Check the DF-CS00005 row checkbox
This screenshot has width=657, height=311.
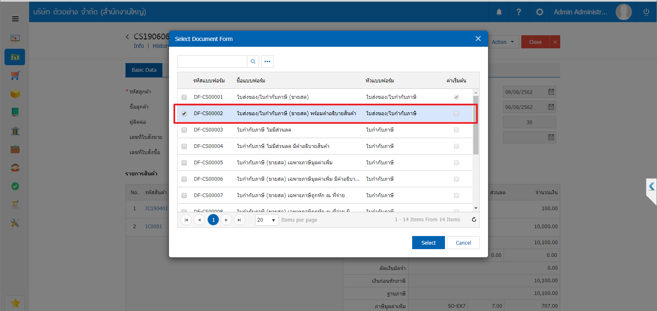[184, 163]
